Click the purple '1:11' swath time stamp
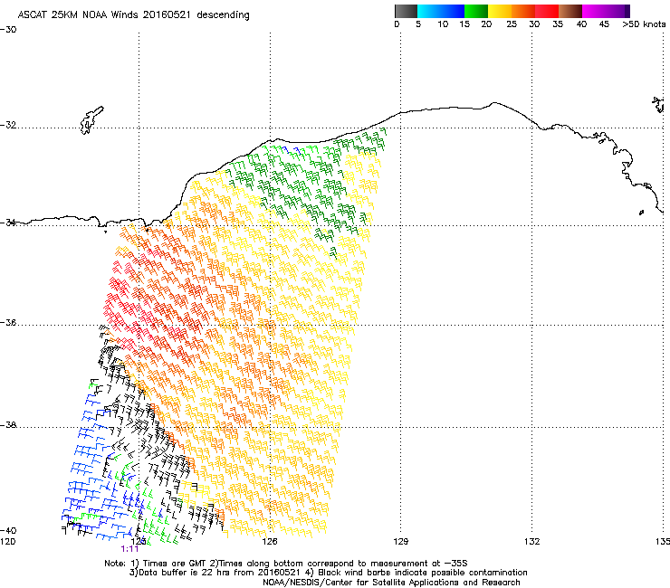 129,549
